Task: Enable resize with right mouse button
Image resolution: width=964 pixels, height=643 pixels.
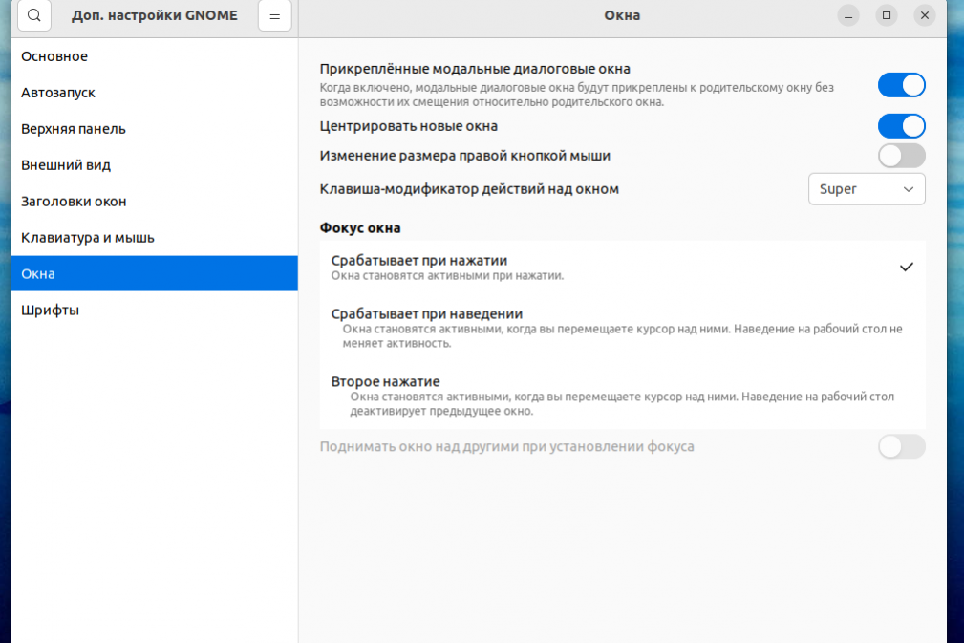Action: (901, 156)
